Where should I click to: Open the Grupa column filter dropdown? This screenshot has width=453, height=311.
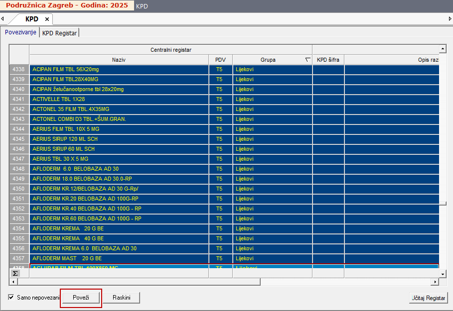point(307,60)
